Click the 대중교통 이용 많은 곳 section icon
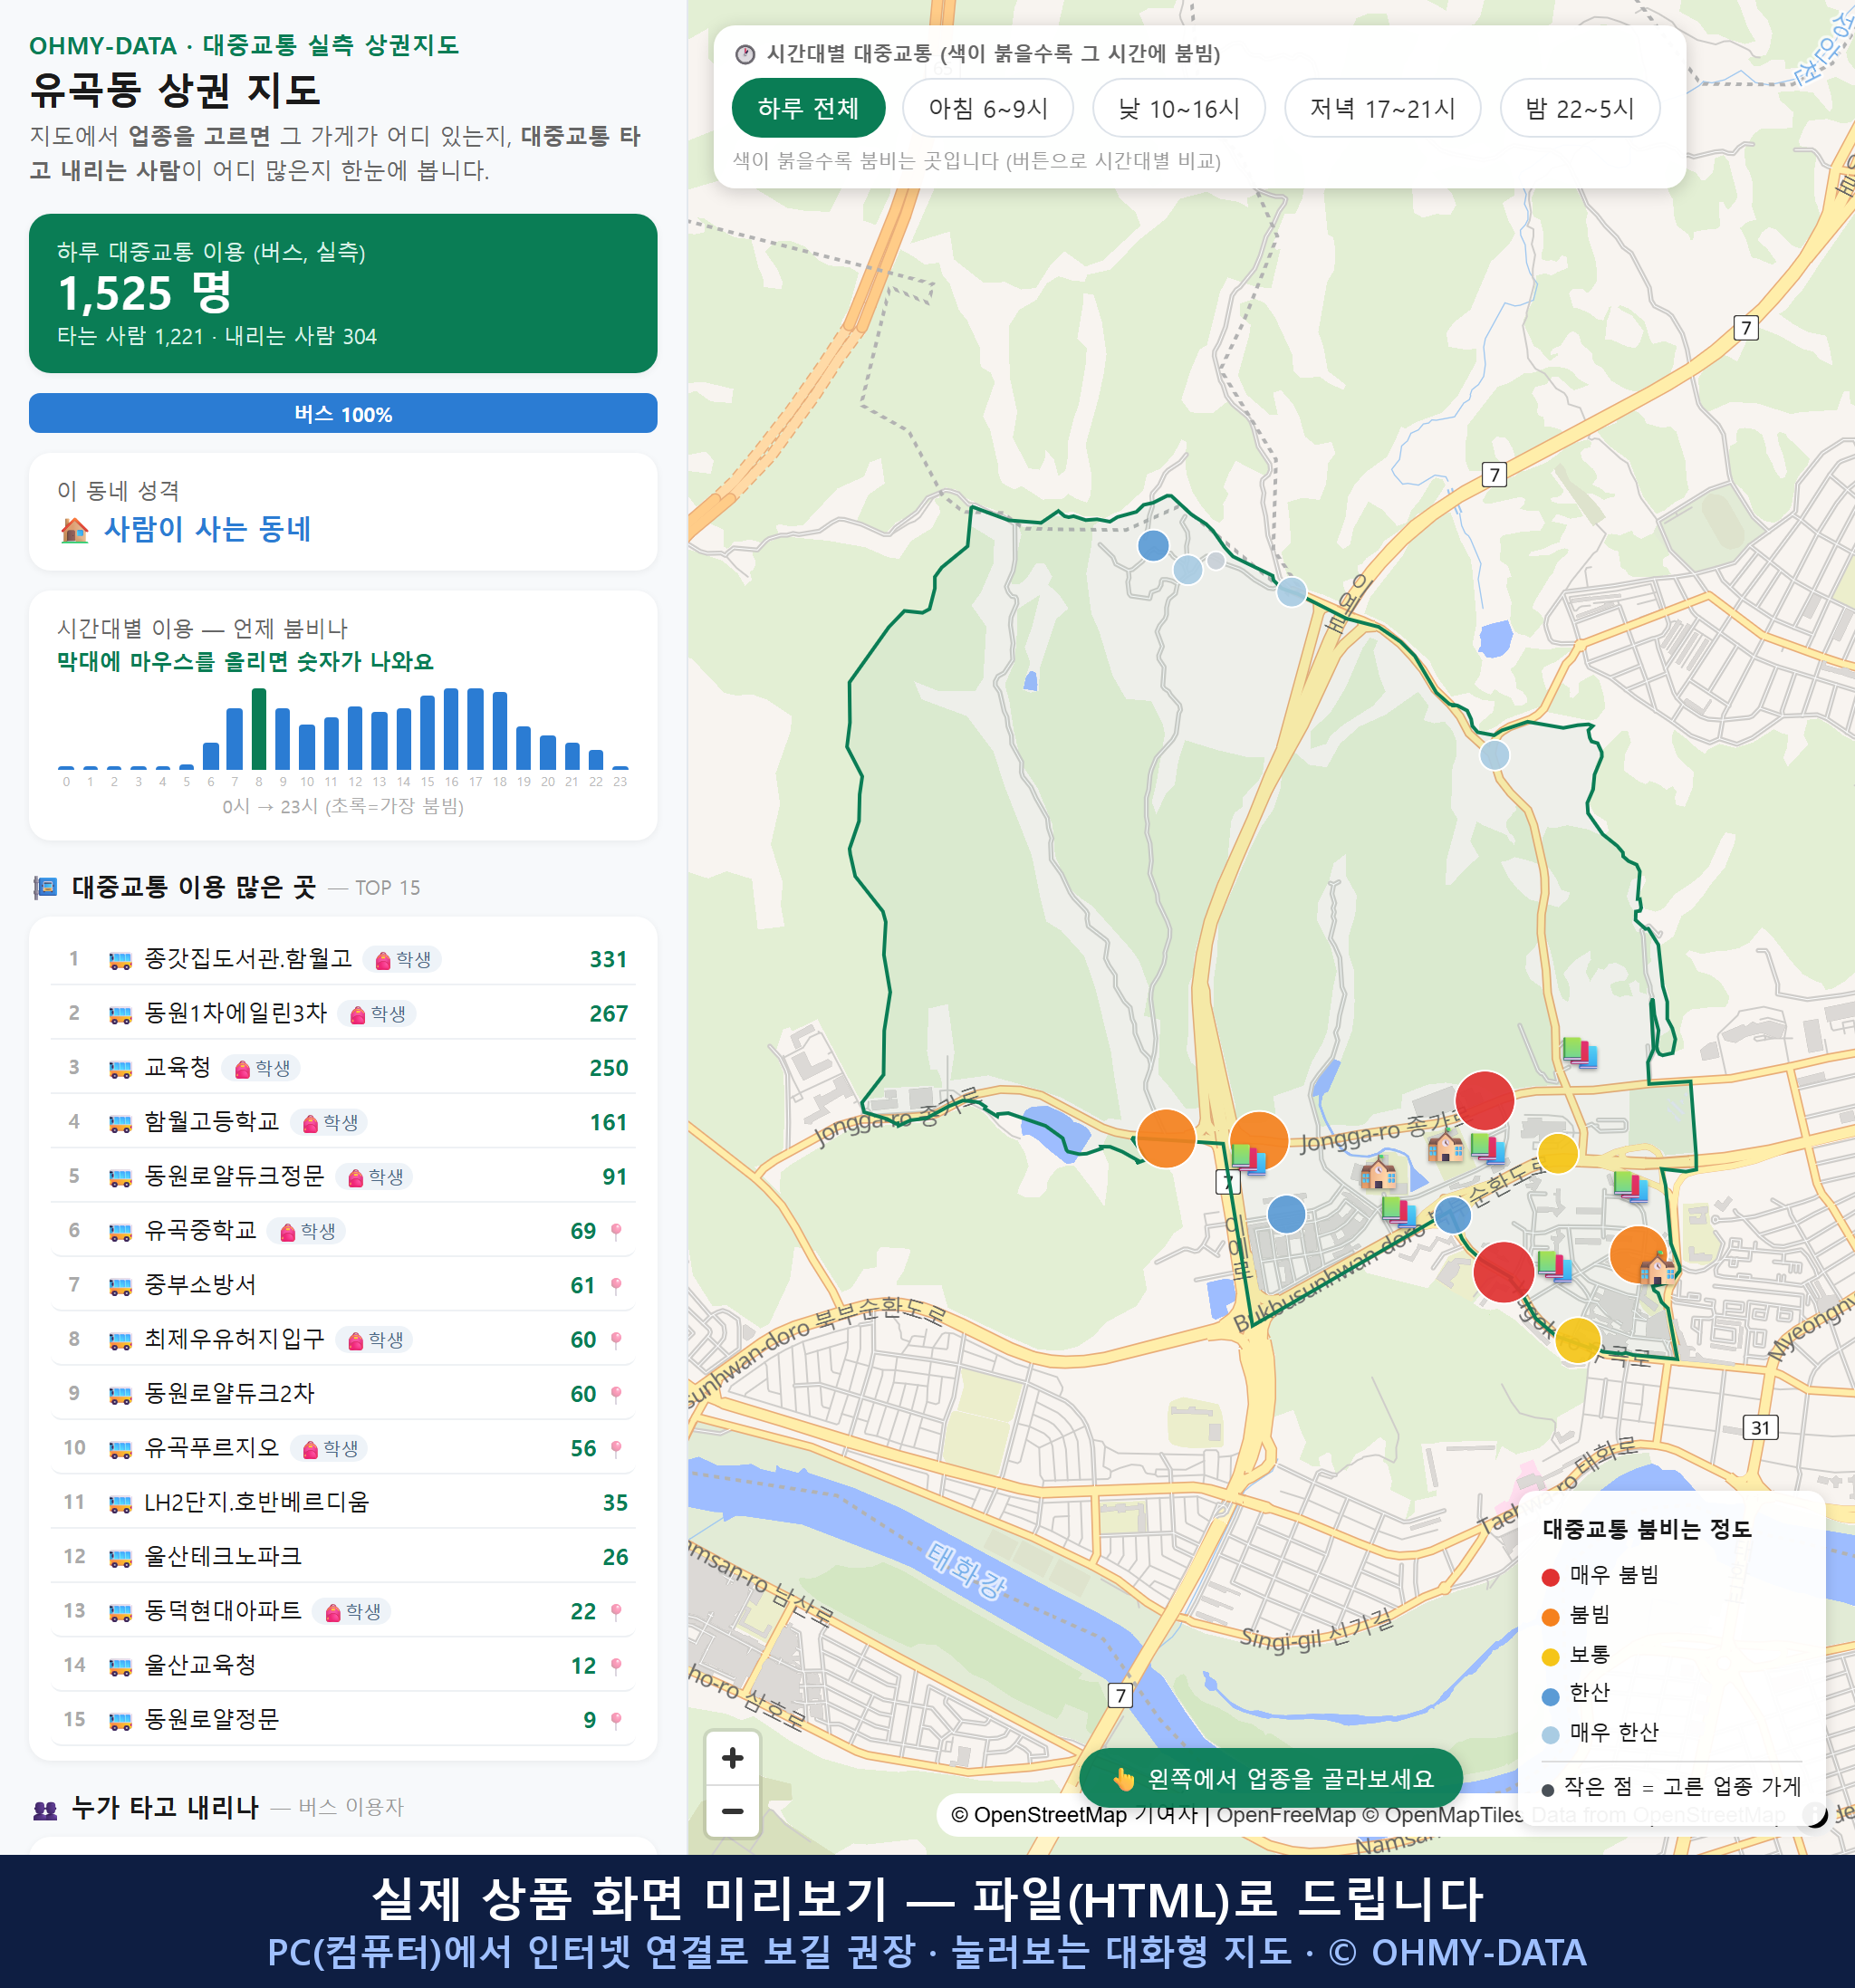 click(46, 887)
